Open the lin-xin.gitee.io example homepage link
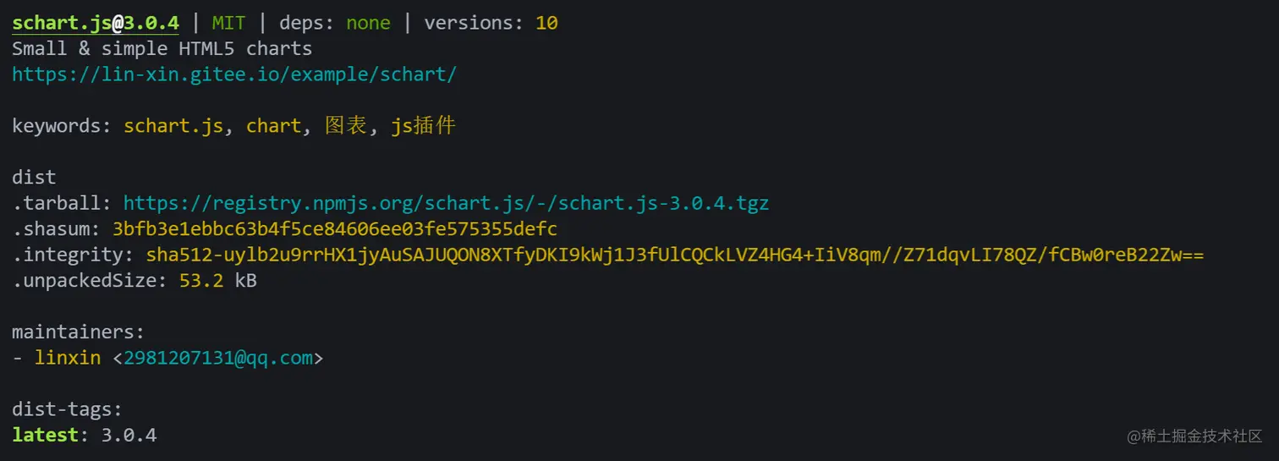1279x461 pixels. coord(234,74)
